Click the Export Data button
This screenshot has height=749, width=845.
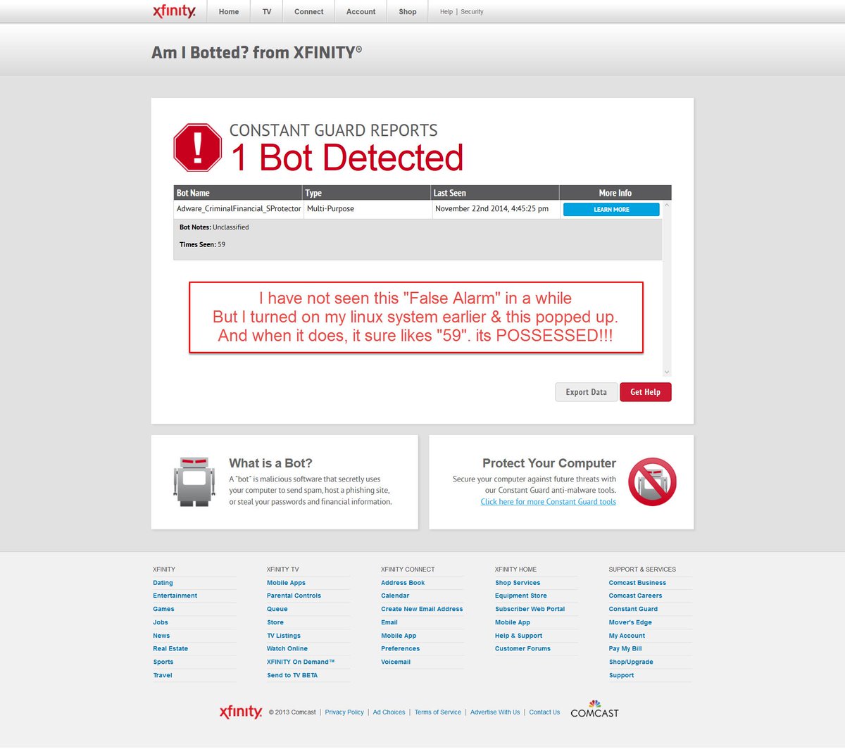(x=586, y=392)
